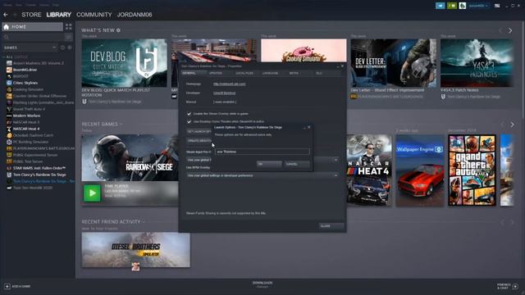The height and width of the screenshot is (295, 525).
Task: Switch to the Local Files tab
Action: point(244,73)
